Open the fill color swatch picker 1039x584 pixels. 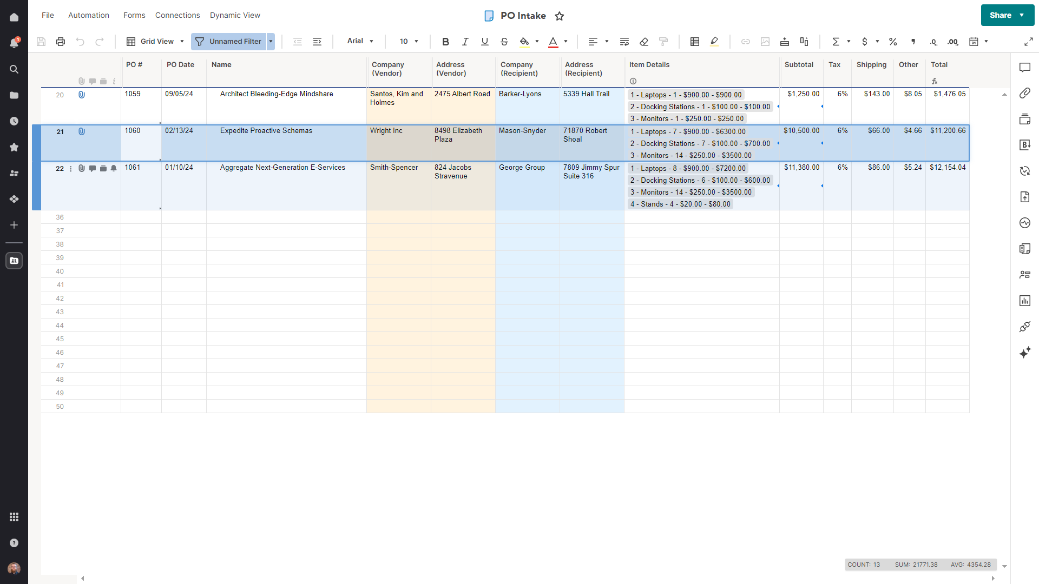click(x=537, y=41)
